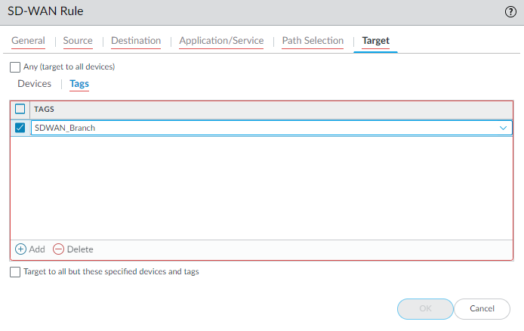This screenshot has height=331, width=524.
Task: Click the minus icon to delete tag
Action: click(58, 249)
